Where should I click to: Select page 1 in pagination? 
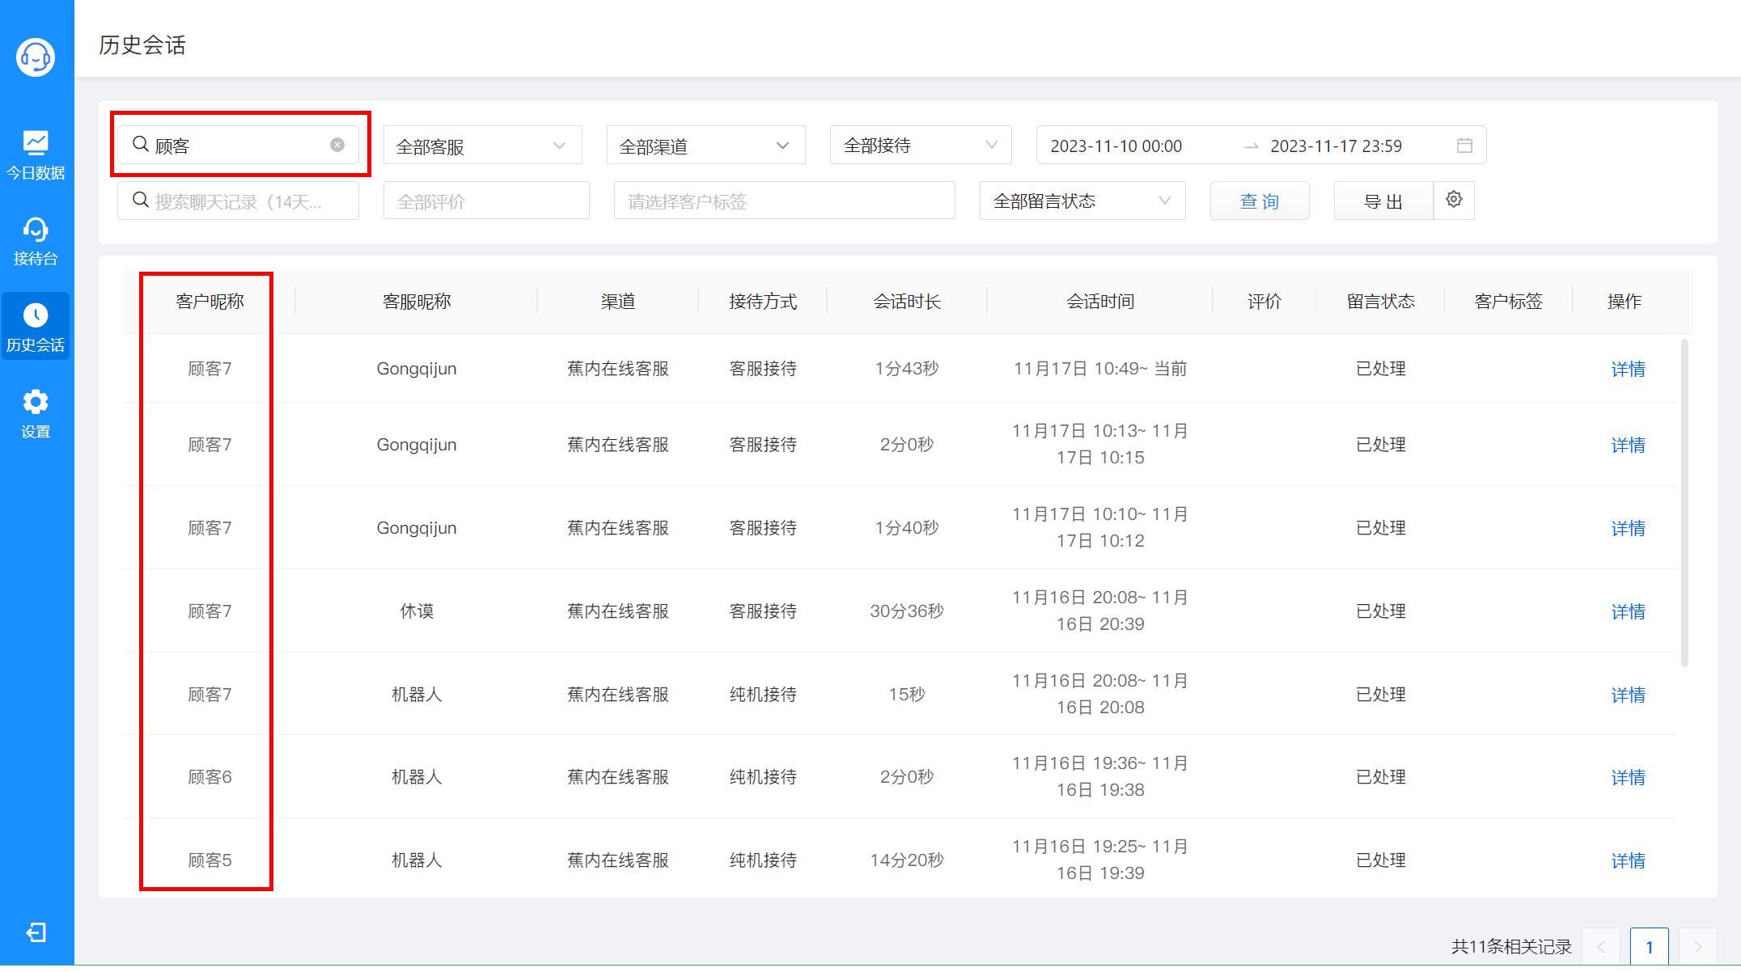point(1650,947)
